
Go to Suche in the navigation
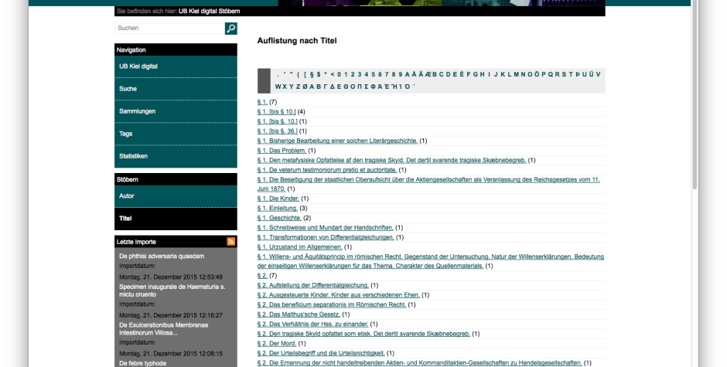(x=176, y=89)
